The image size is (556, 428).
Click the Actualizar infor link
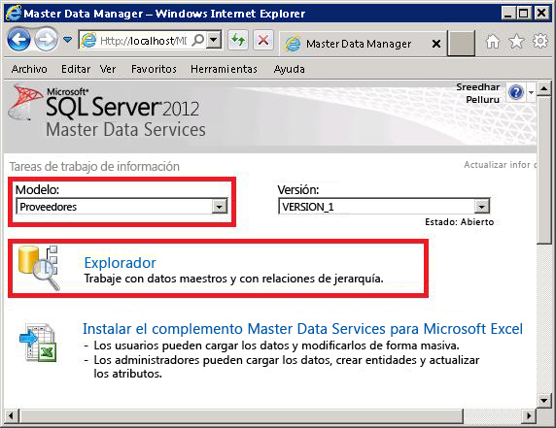point(500,165)
